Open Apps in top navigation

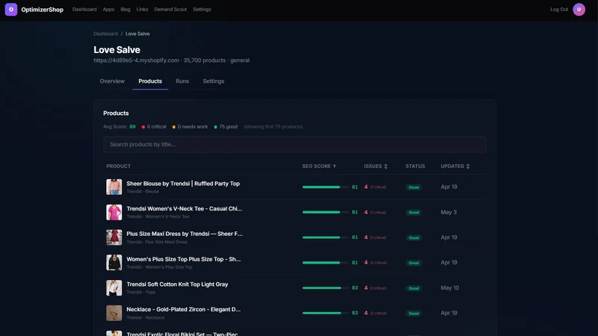108,10
